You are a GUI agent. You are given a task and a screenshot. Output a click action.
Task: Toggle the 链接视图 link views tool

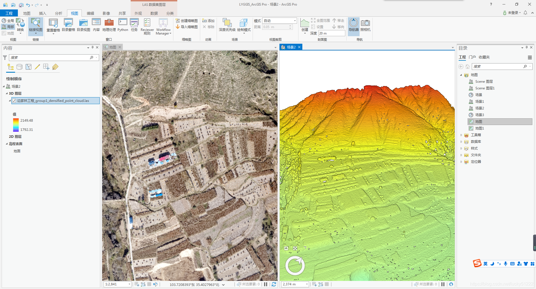[36, 26]
